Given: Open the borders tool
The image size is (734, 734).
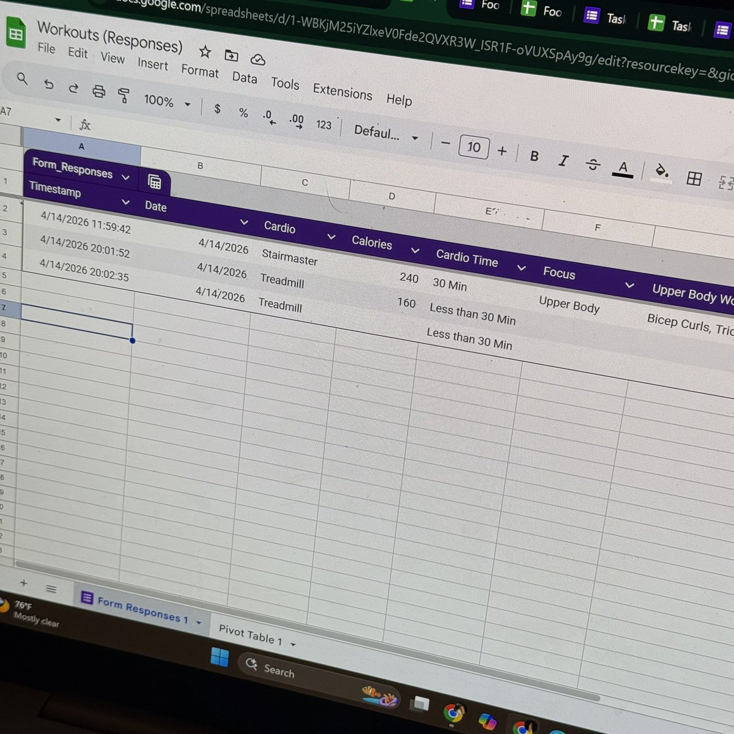Looking at the screenshot, I should (694, 178).
